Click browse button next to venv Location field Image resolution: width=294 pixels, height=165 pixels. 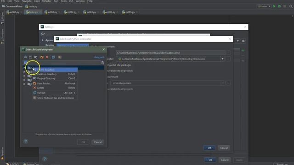228,53
